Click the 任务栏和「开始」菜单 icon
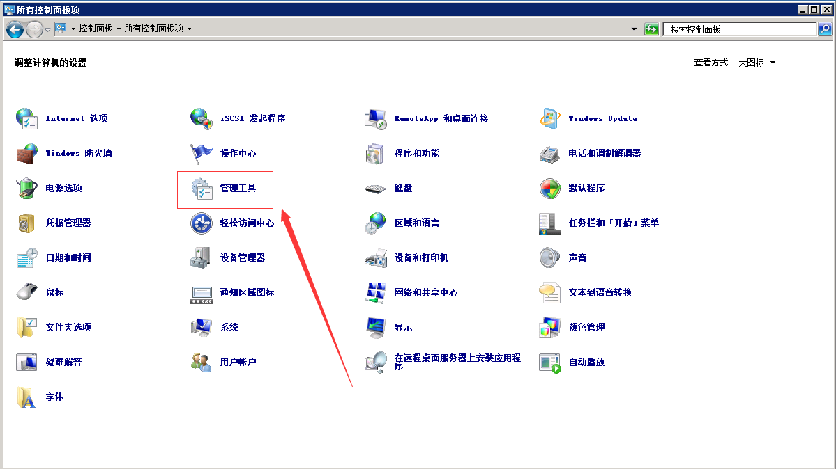The image size is (836, 469). 549,223
